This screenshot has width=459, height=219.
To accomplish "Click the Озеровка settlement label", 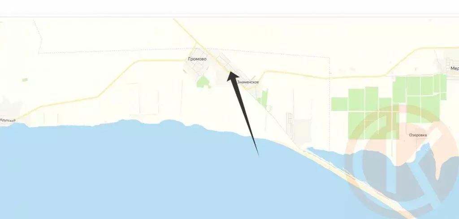I will tap(418, 135).
